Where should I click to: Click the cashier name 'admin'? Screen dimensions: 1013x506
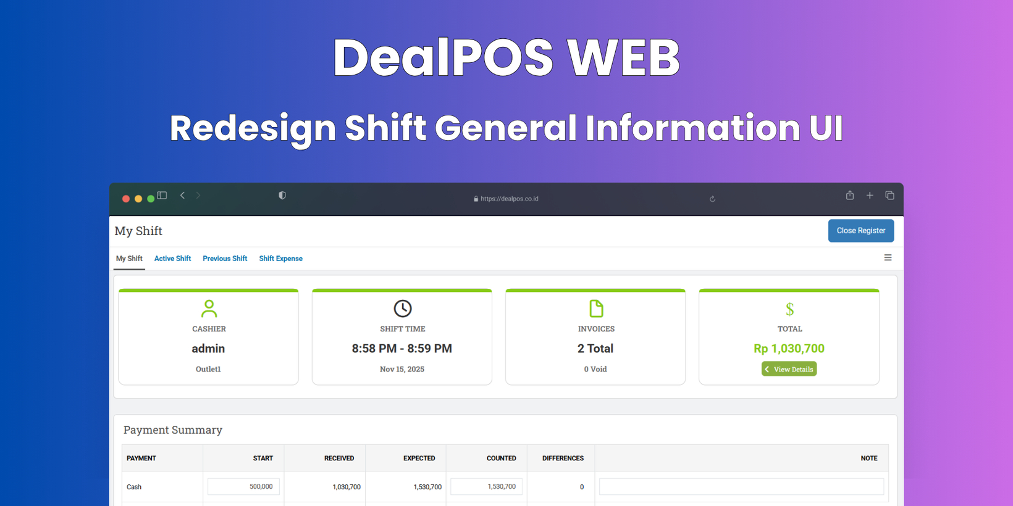click(208, 349)
